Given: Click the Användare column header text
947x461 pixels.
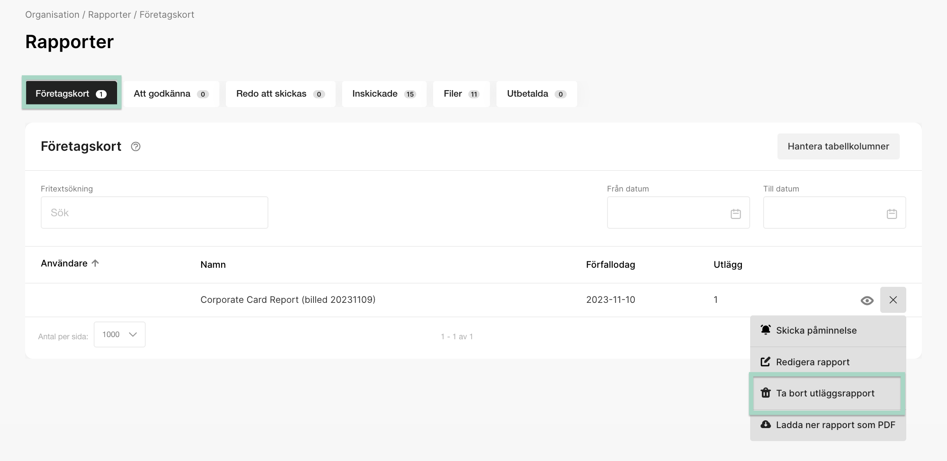Looking at the screenshot, I should pos(64,263).
